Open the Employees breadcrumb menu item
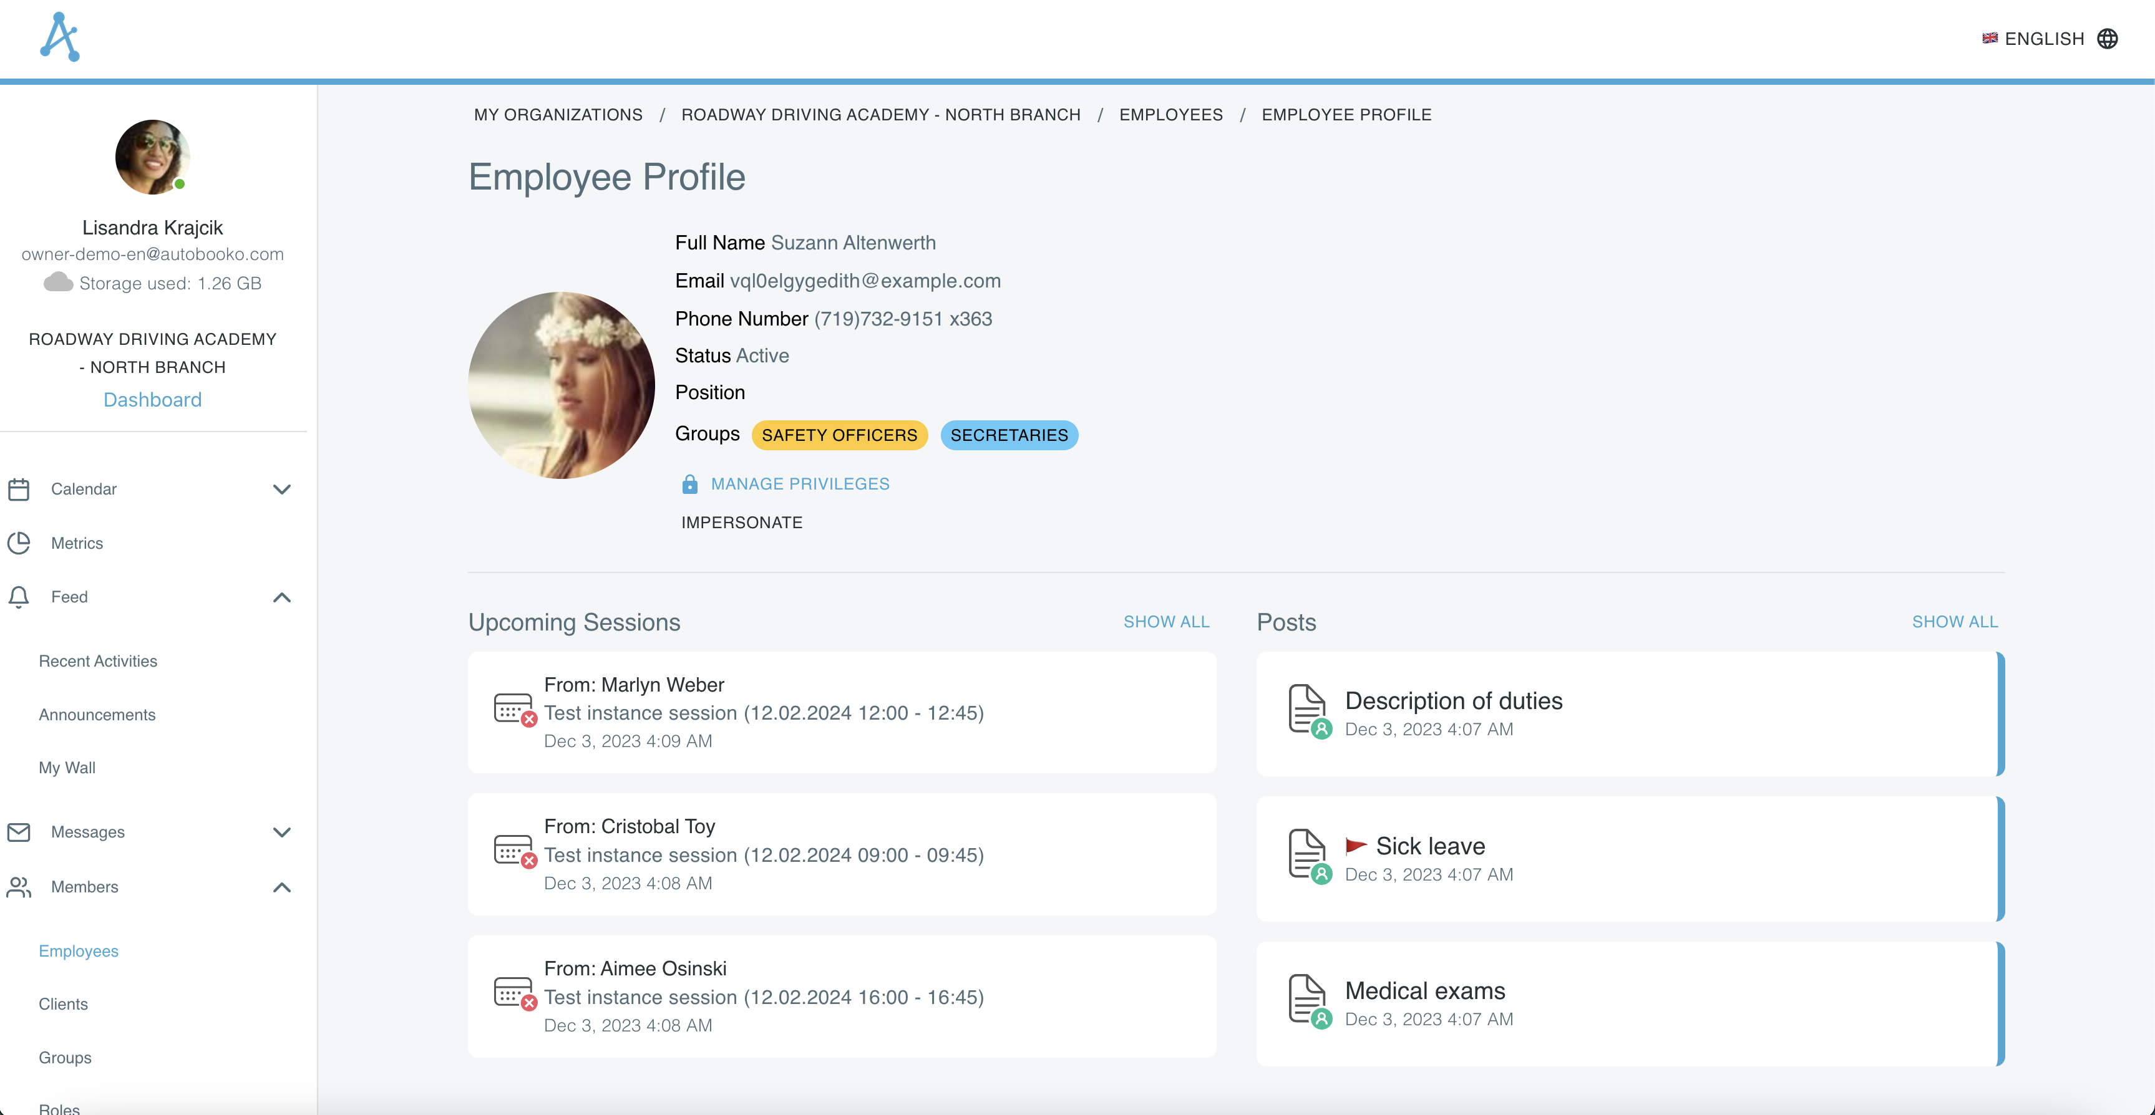 coord(1170,115)
